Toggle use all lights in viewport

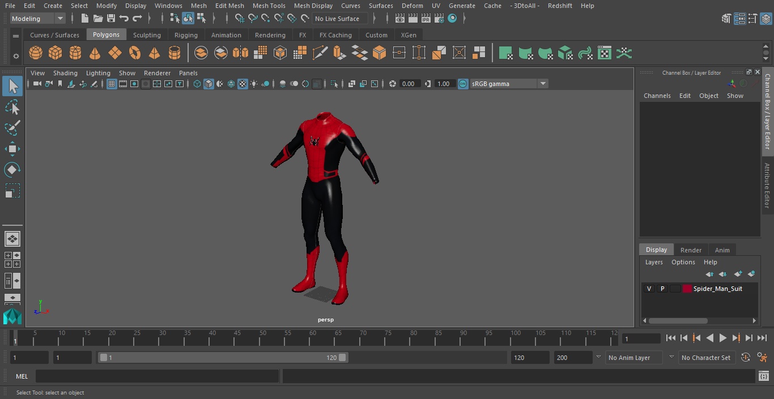click(254, 84)
